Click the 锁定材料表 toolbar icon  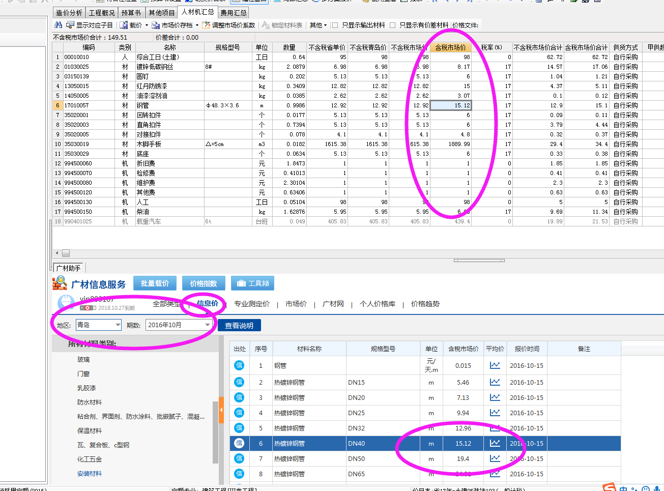point(266,25)
